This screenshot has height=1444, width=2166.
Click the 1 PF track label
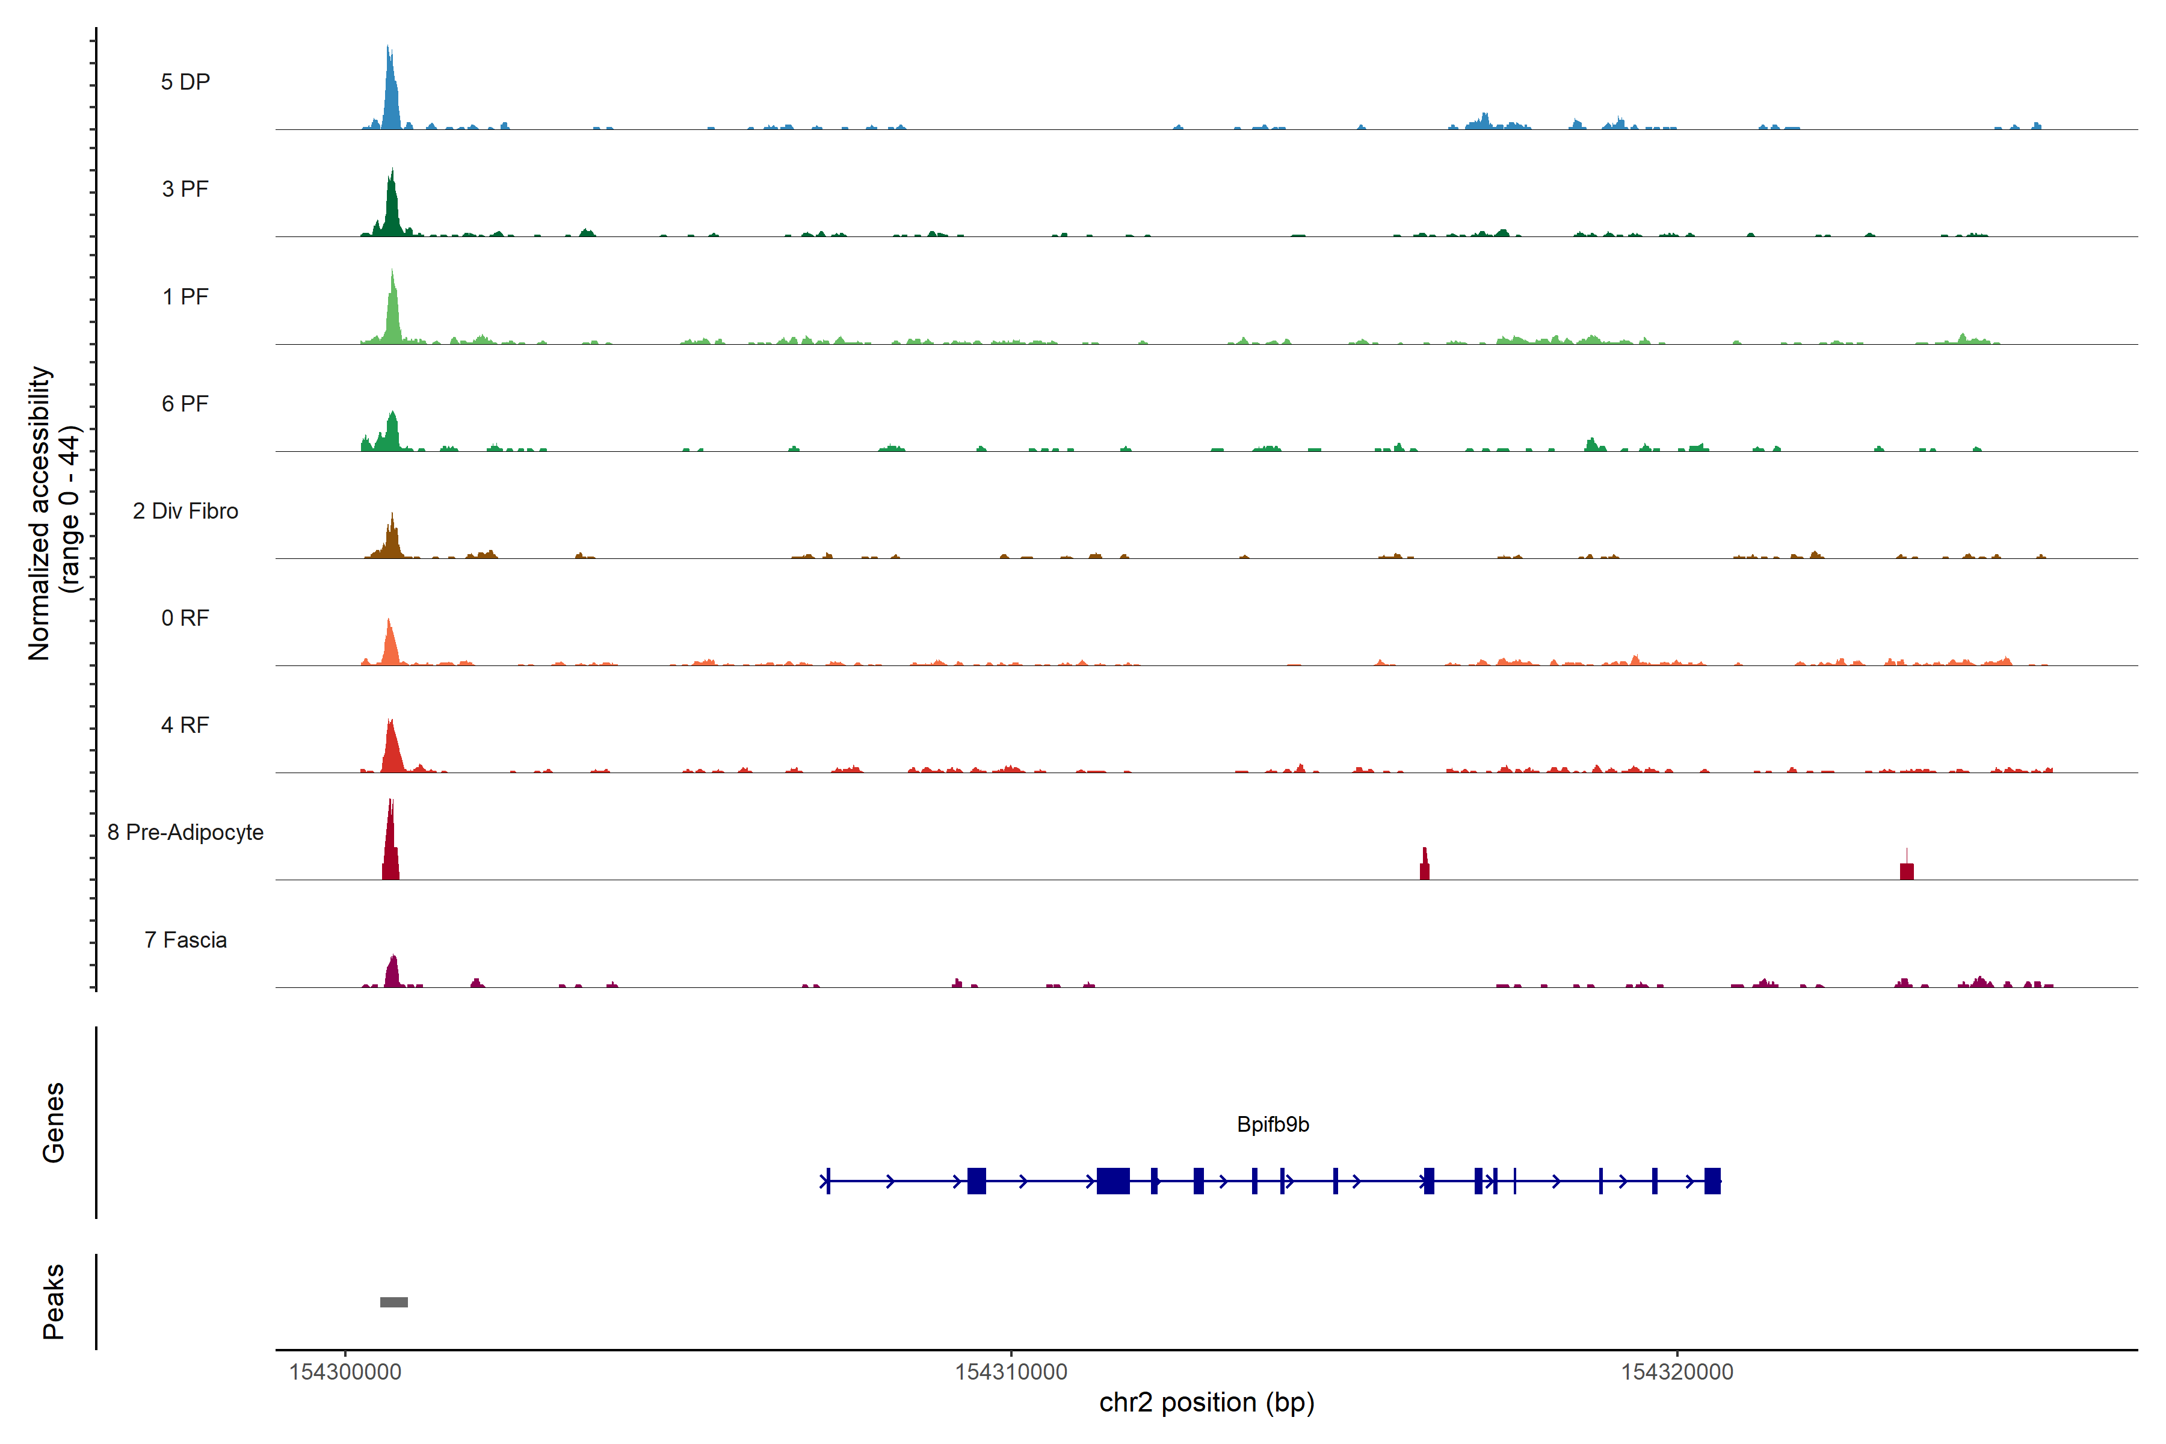pos(185,297)
